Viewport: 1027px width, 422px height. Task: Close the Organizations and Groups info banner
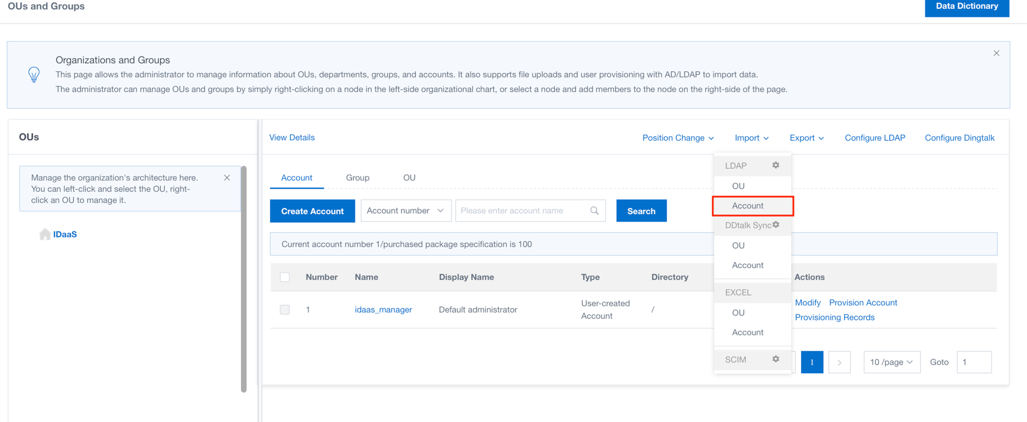pyautogui.click(x=996, y=53)
